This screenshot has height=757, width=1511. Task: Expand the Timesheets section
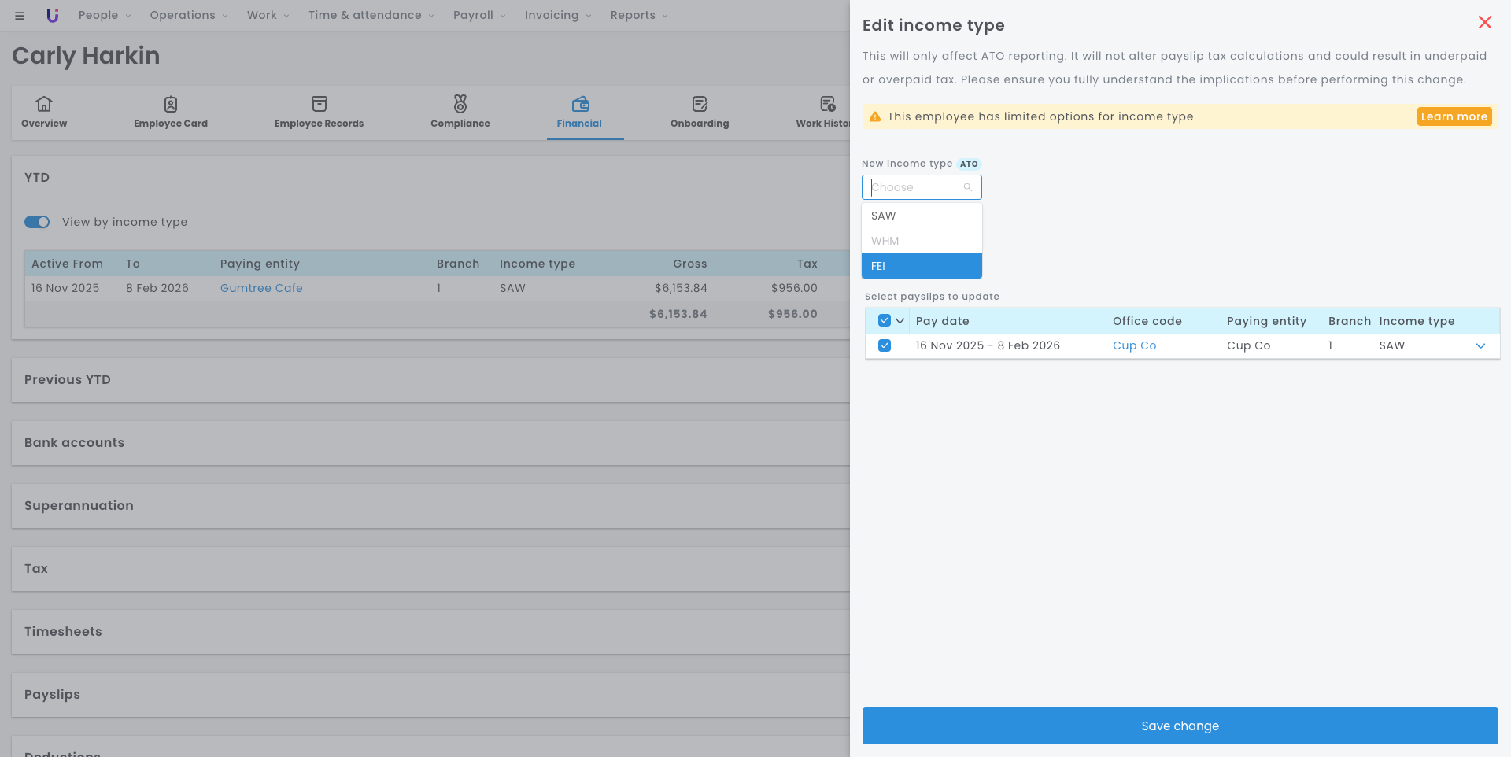(431, 632)
